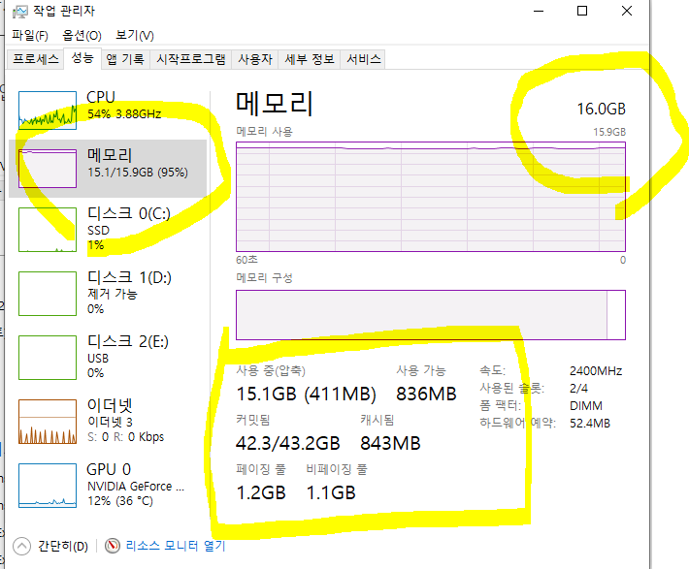Image resolution: width=689 pixels, height=569 pixels.
Task: Click the 2/4 slots used value
Action: click(578, 389)
